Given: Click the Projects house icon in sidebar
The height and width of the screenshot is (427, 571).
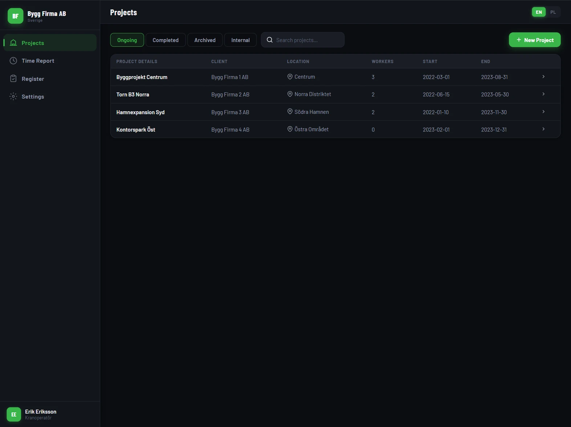Looking at the screenshot, I should [x=13, y=43].
